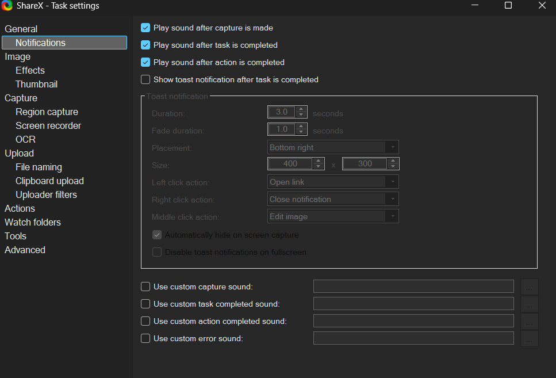Go to Effects under Image
Screen dimensions: 556x378
[30, 70]
